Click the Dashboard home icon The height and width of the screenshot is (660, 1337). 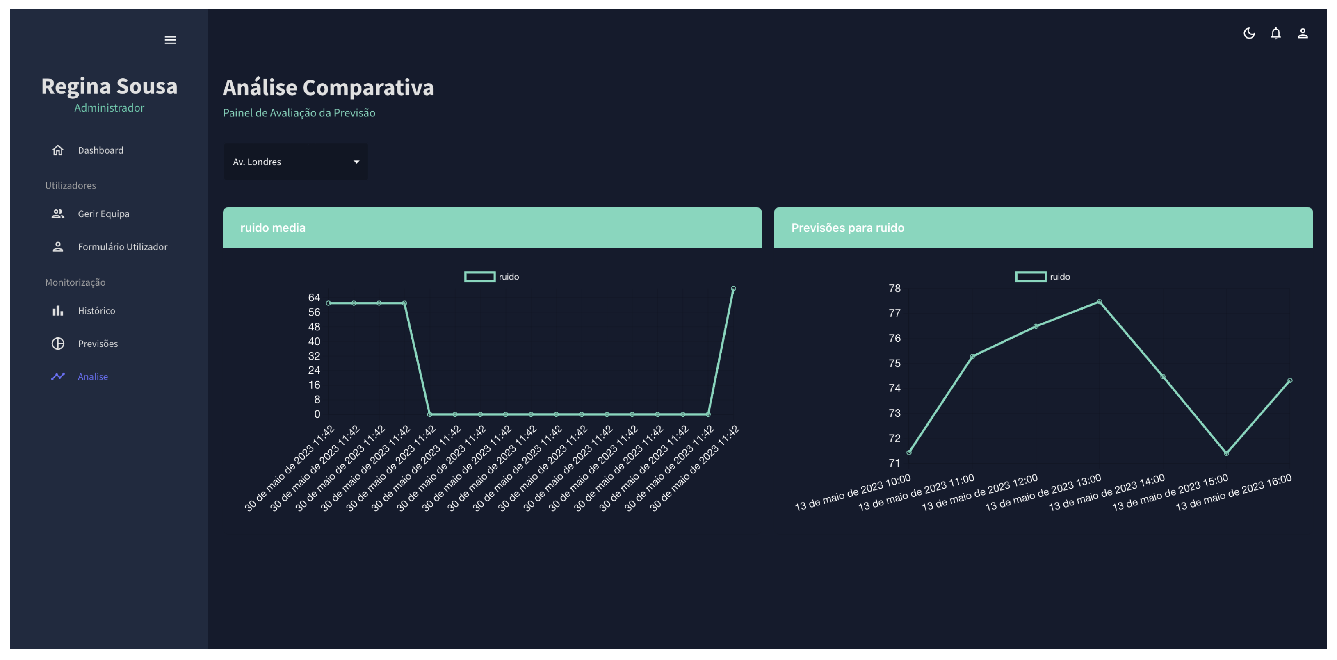(57, 150)
